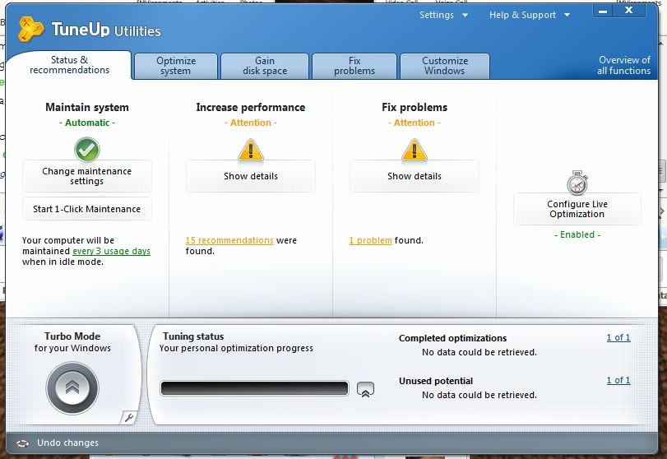Open the Gain disk space tab

click(265, 66)
